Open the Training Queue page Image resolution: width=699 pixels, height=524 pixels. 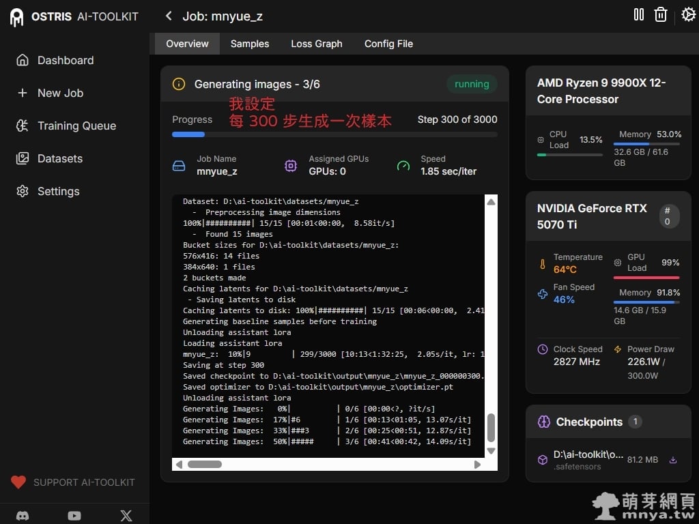(76, 126)
